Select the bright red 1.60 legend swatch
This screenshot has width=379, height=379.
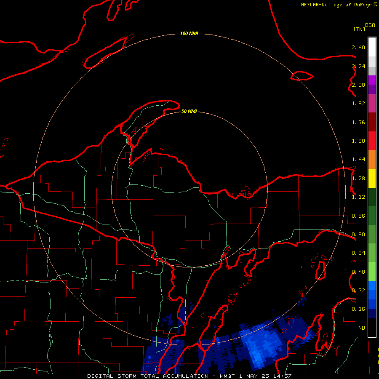(372, 141)
